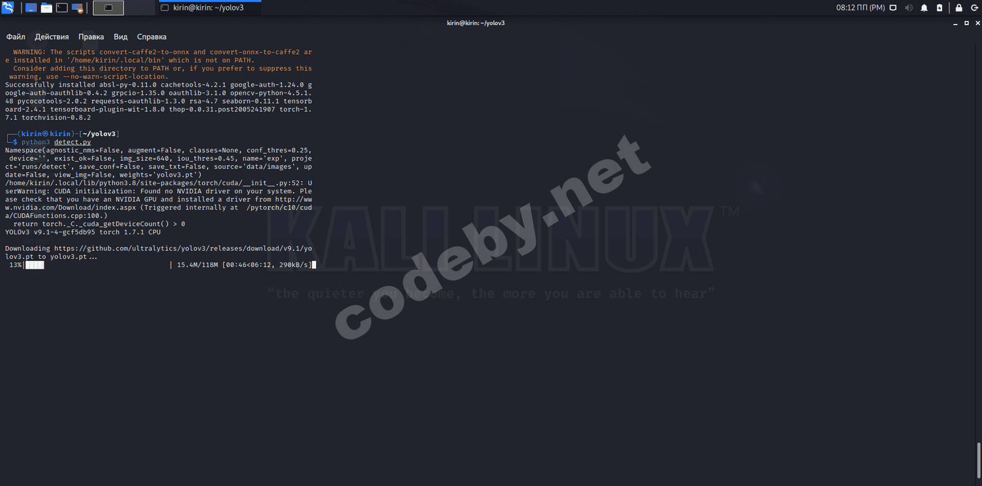Click the underlined detect.py command argument

pos(72,142)
